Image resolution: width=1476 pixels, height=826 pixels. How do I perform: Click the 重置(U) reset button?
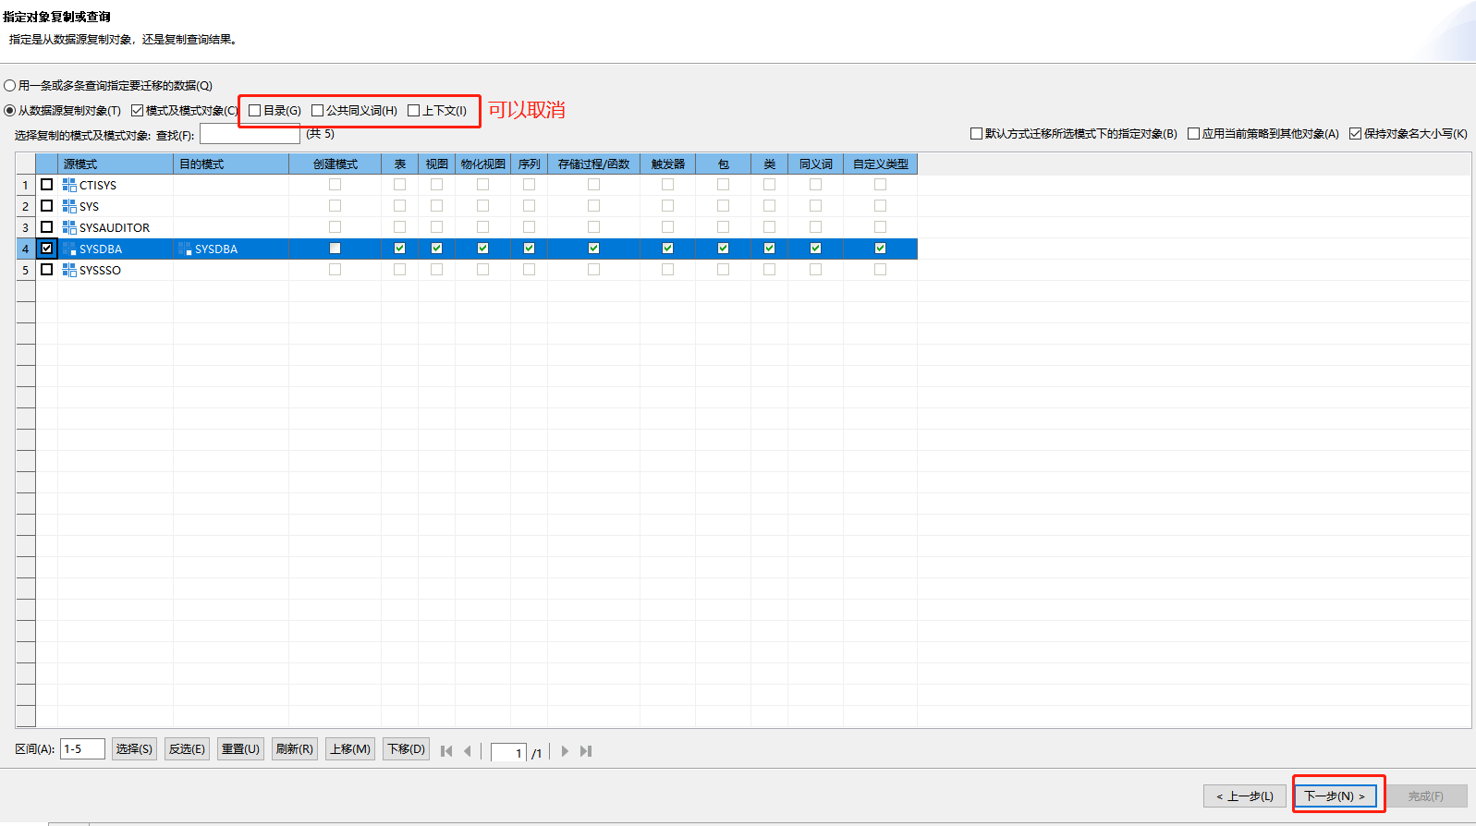[x=240, y=748]
